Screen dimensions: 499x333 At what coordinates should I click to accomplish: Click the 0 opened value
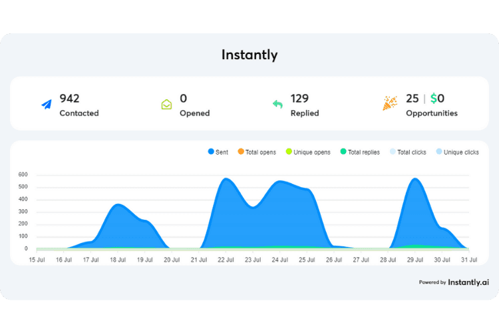tap(184, 99)
